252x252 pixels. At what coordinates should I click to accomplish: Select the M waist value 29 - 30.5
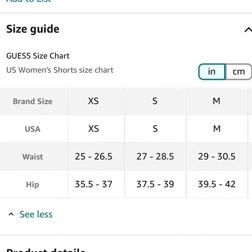click(217, 156)
